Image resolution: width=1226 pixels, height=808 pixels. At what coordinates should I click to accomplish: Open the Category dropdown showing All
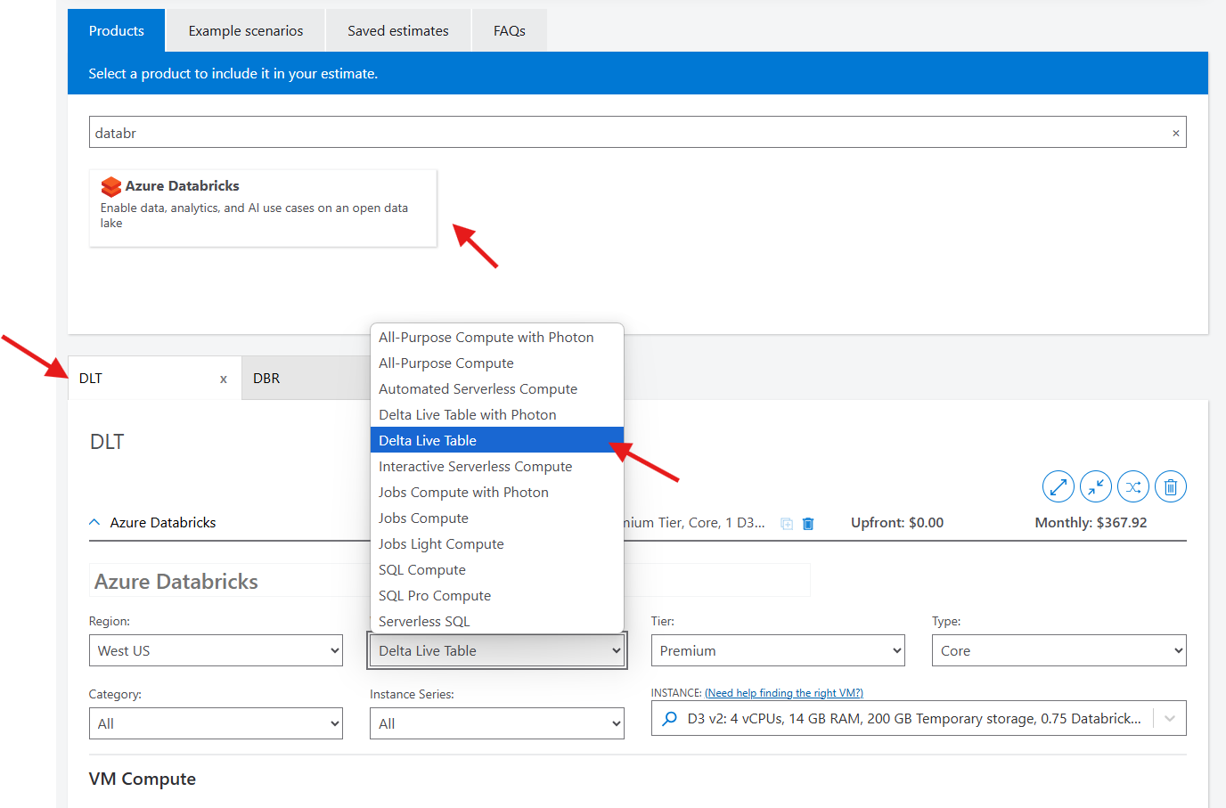tap(216, 723)
